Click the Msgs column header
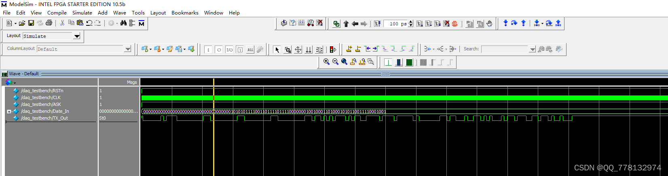 132,82
